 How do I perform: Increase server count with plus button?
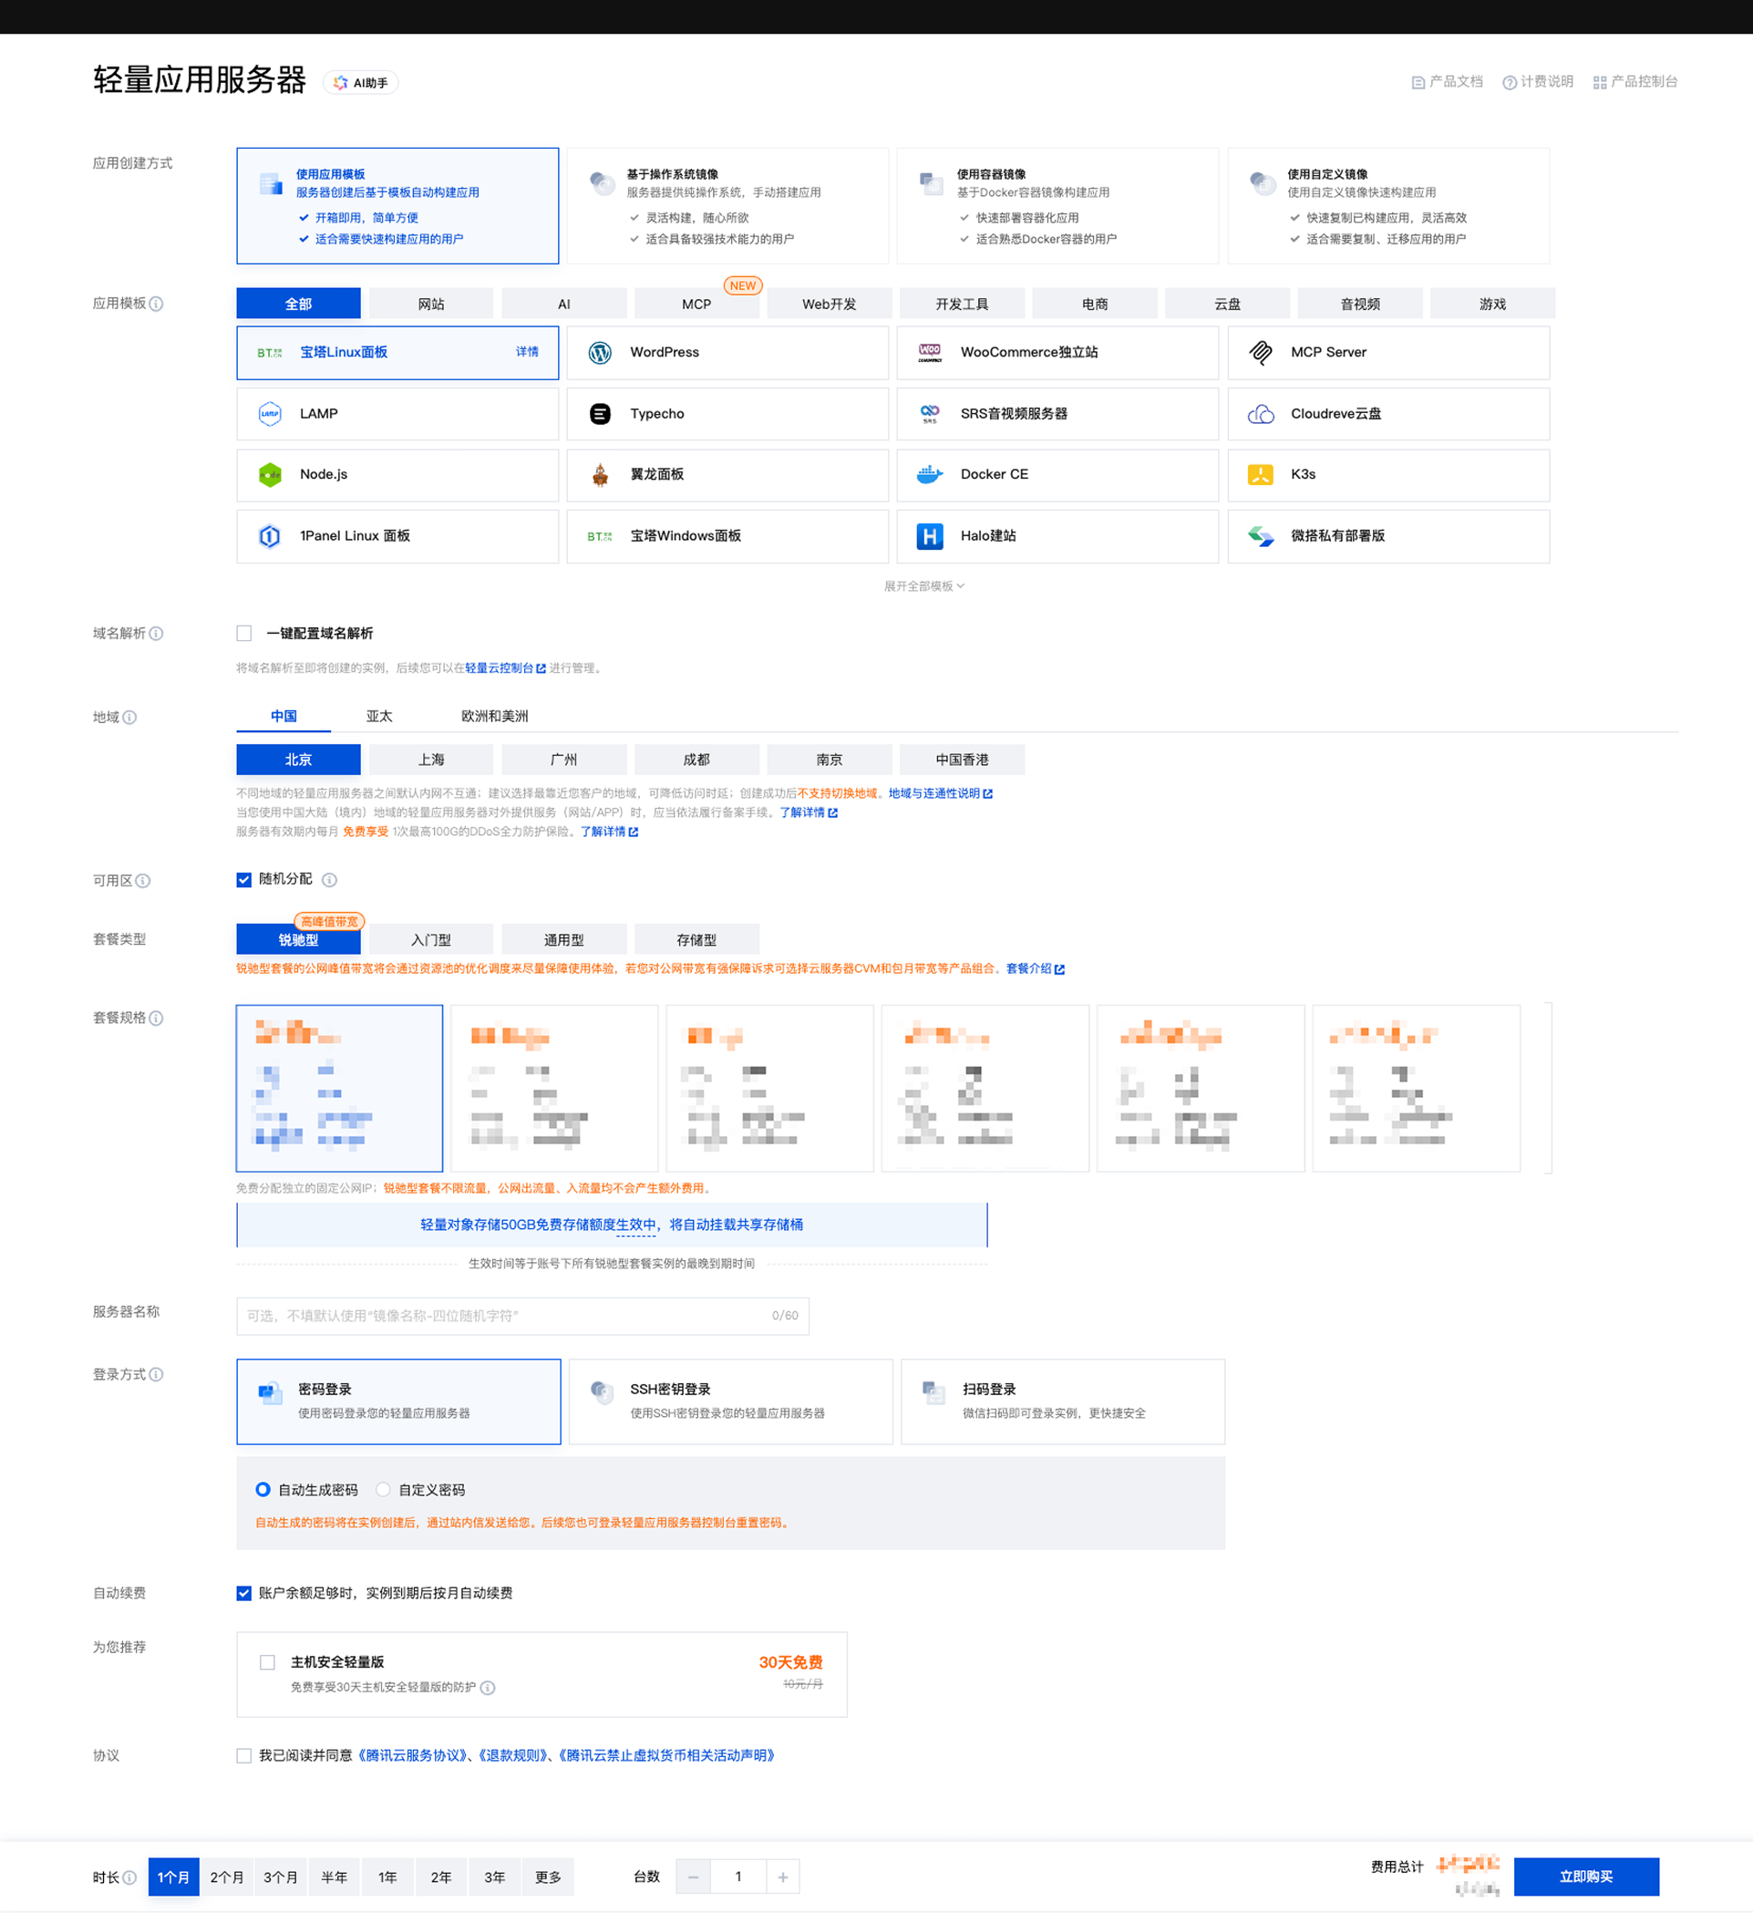point(782,1876)
